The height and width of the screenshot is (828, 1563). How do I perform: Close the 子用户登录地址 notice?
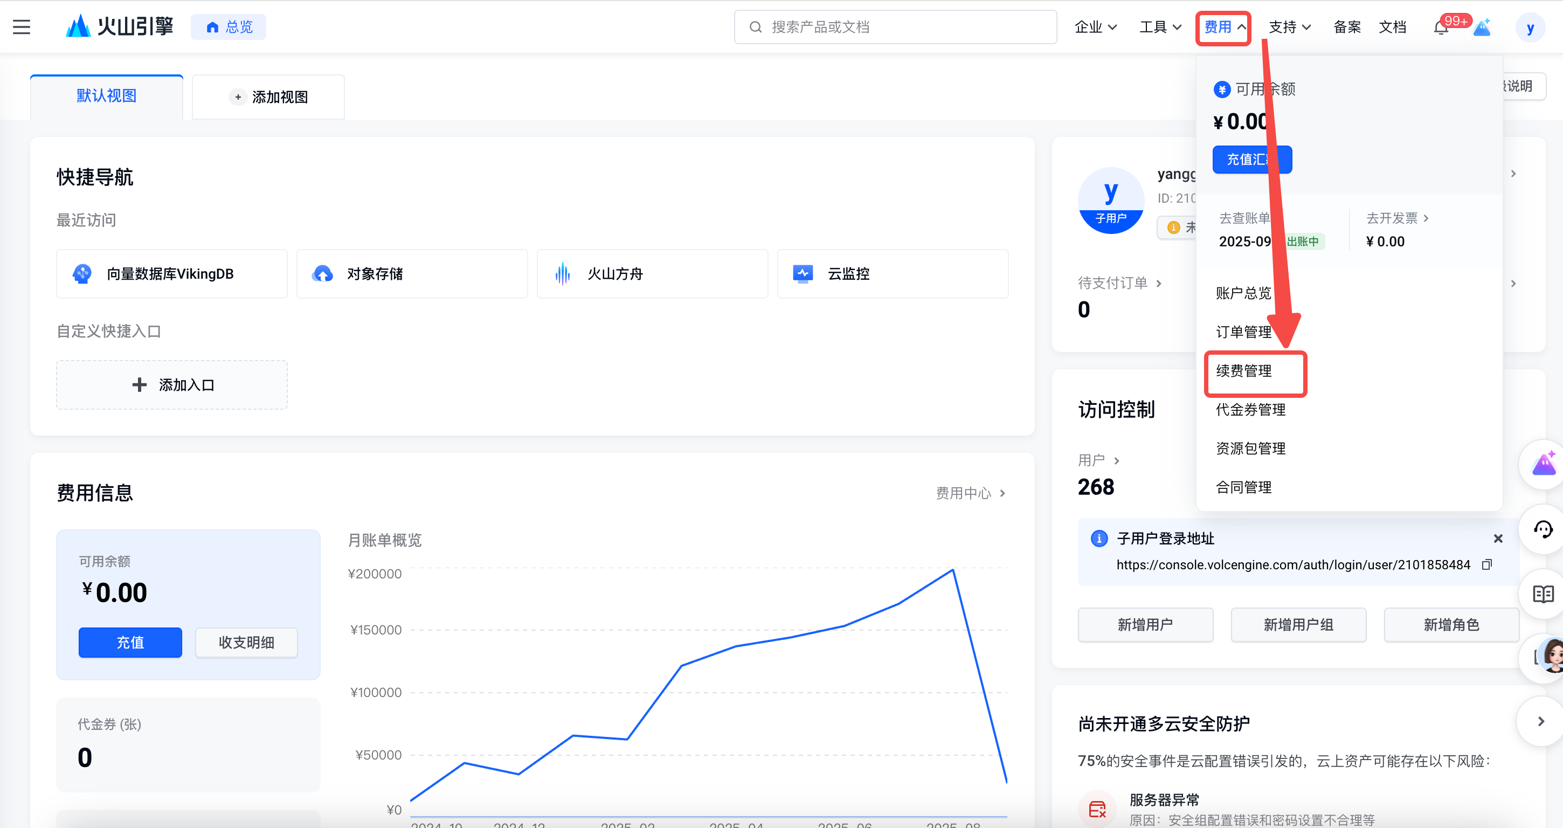[1498, 539]
